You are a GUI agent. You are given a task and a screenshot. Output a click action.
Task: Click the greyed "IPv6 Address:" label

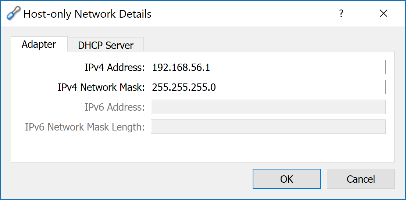coord(114,107)
